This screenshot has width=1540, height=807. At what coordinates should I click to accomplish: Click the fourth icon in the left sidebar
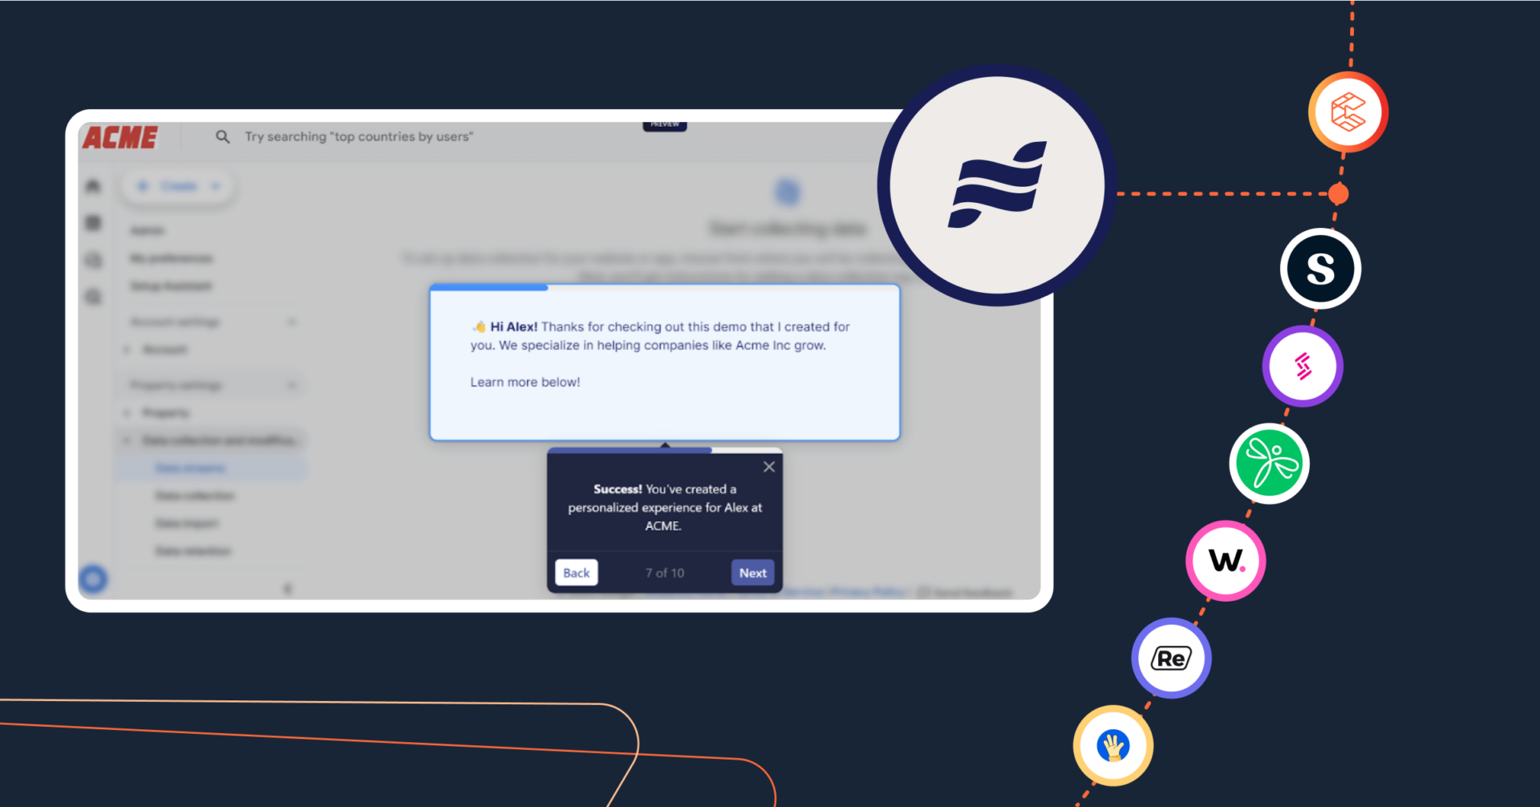[x=93, y=297]
